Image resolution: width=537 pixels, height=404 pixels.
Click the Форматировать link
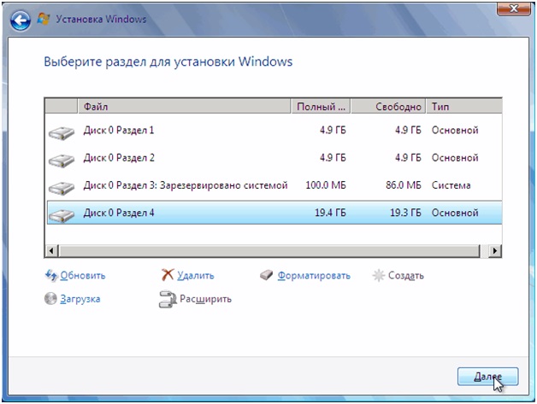(x=313, y=276)
